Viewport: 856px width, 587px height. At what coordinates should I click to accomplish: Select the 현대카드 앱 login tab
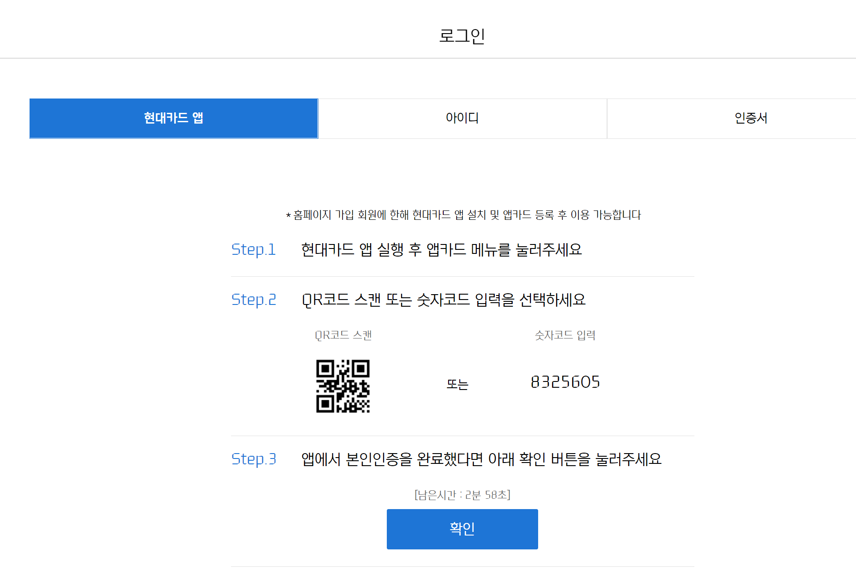tap(174, 118)
